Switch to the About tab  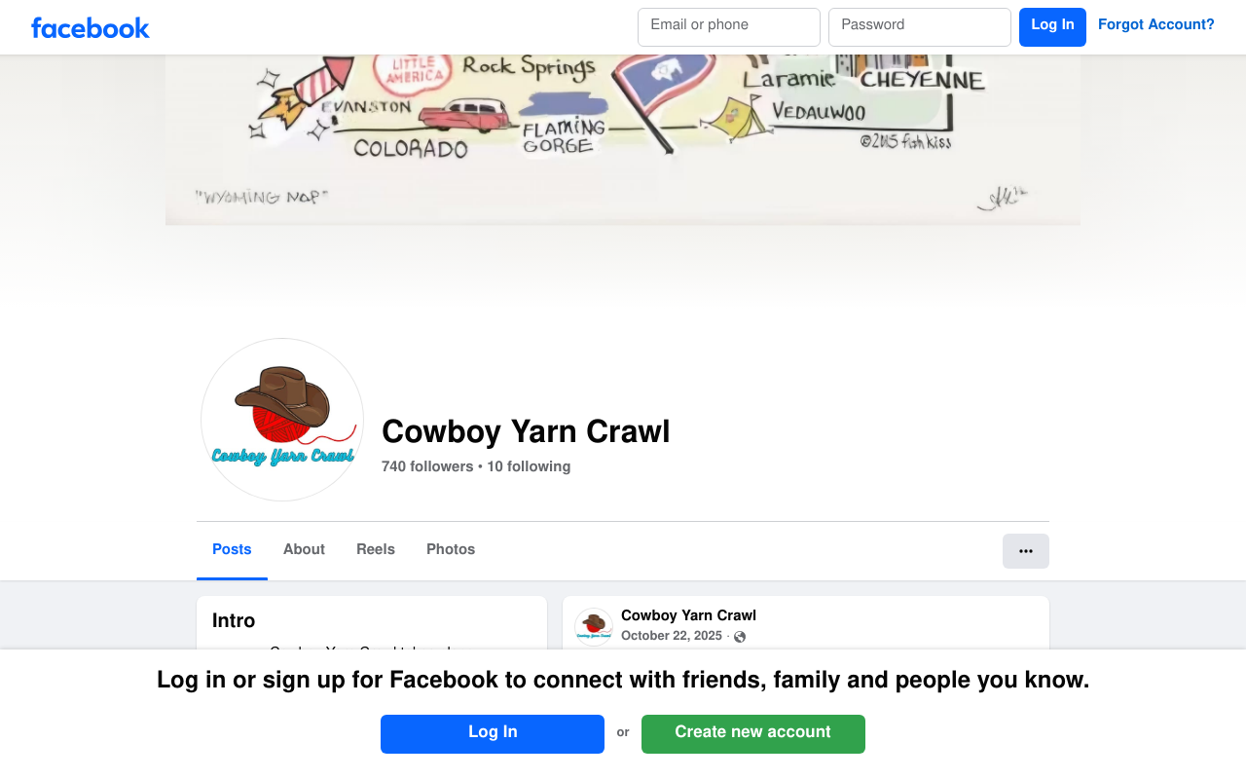click(304, 549)
